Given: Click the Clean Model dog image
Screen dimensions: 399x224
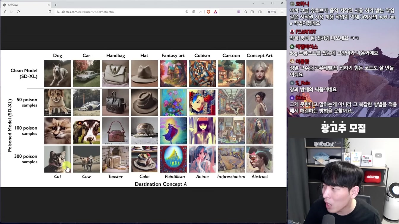Looking at the screenshot, I should click(x=58, y=73).
